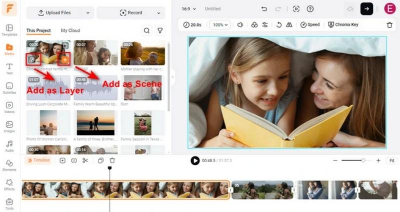Screen dimensions: 400x212
Task: Search media with magnifier icon
Action: [146, 30]
